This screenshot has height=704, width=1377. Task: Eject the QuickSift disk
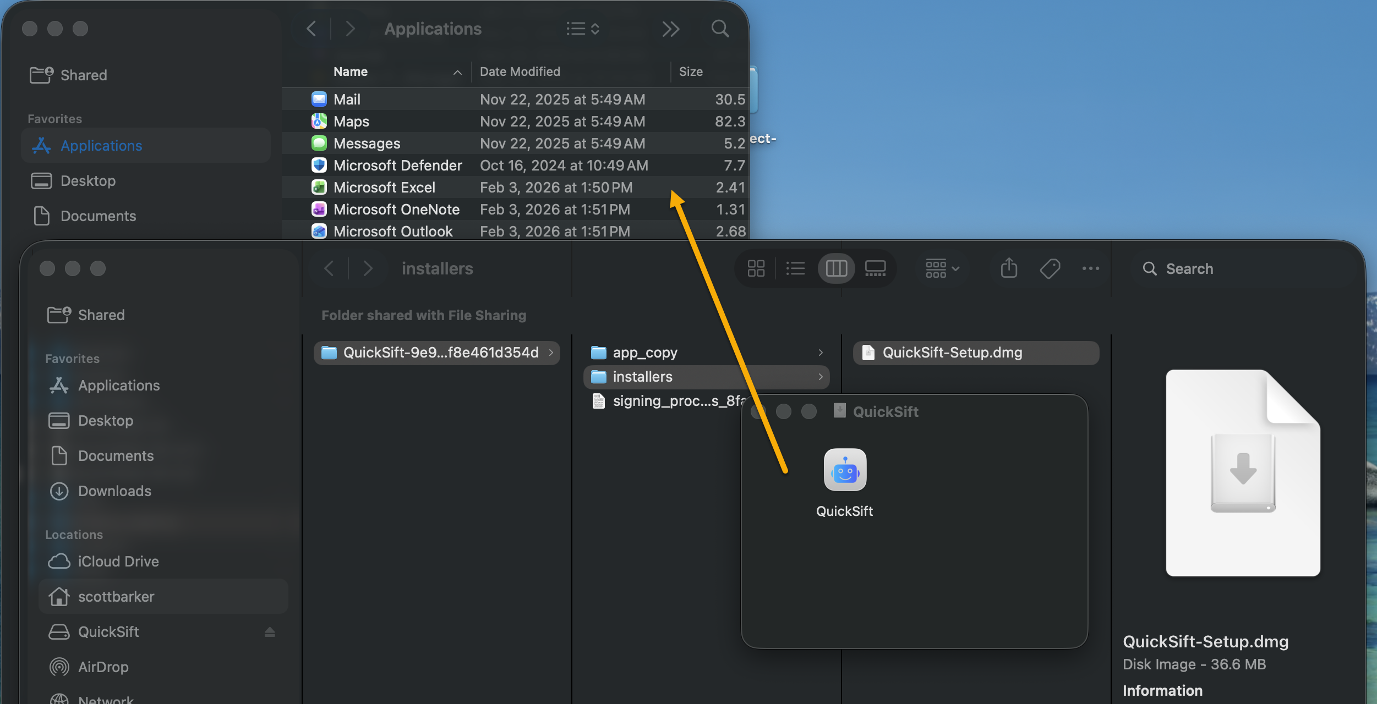click(269, 631)
